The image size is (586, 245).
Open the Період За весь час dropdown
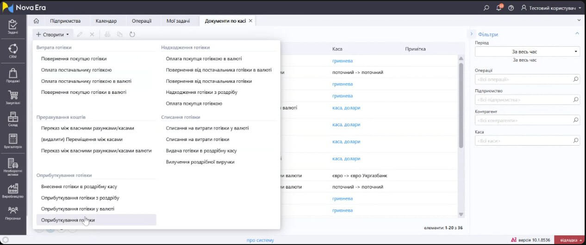(527, 52)
